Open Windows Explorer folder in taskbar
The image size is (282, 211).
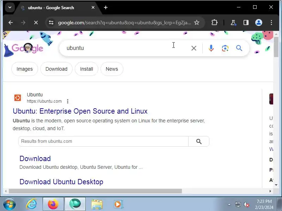[x=97, y=204]
